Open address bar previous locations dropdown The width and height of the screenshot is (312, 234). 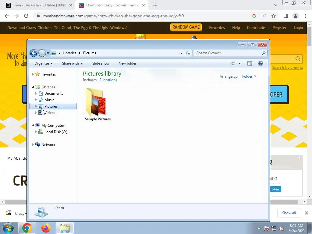click(181, 53)
